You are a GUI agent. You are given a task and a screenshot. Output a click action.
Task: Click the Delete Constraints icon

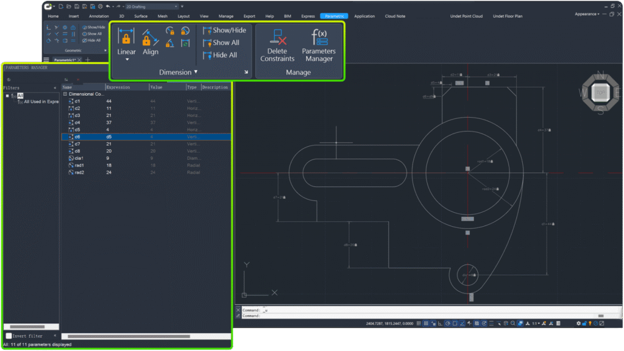277,38
